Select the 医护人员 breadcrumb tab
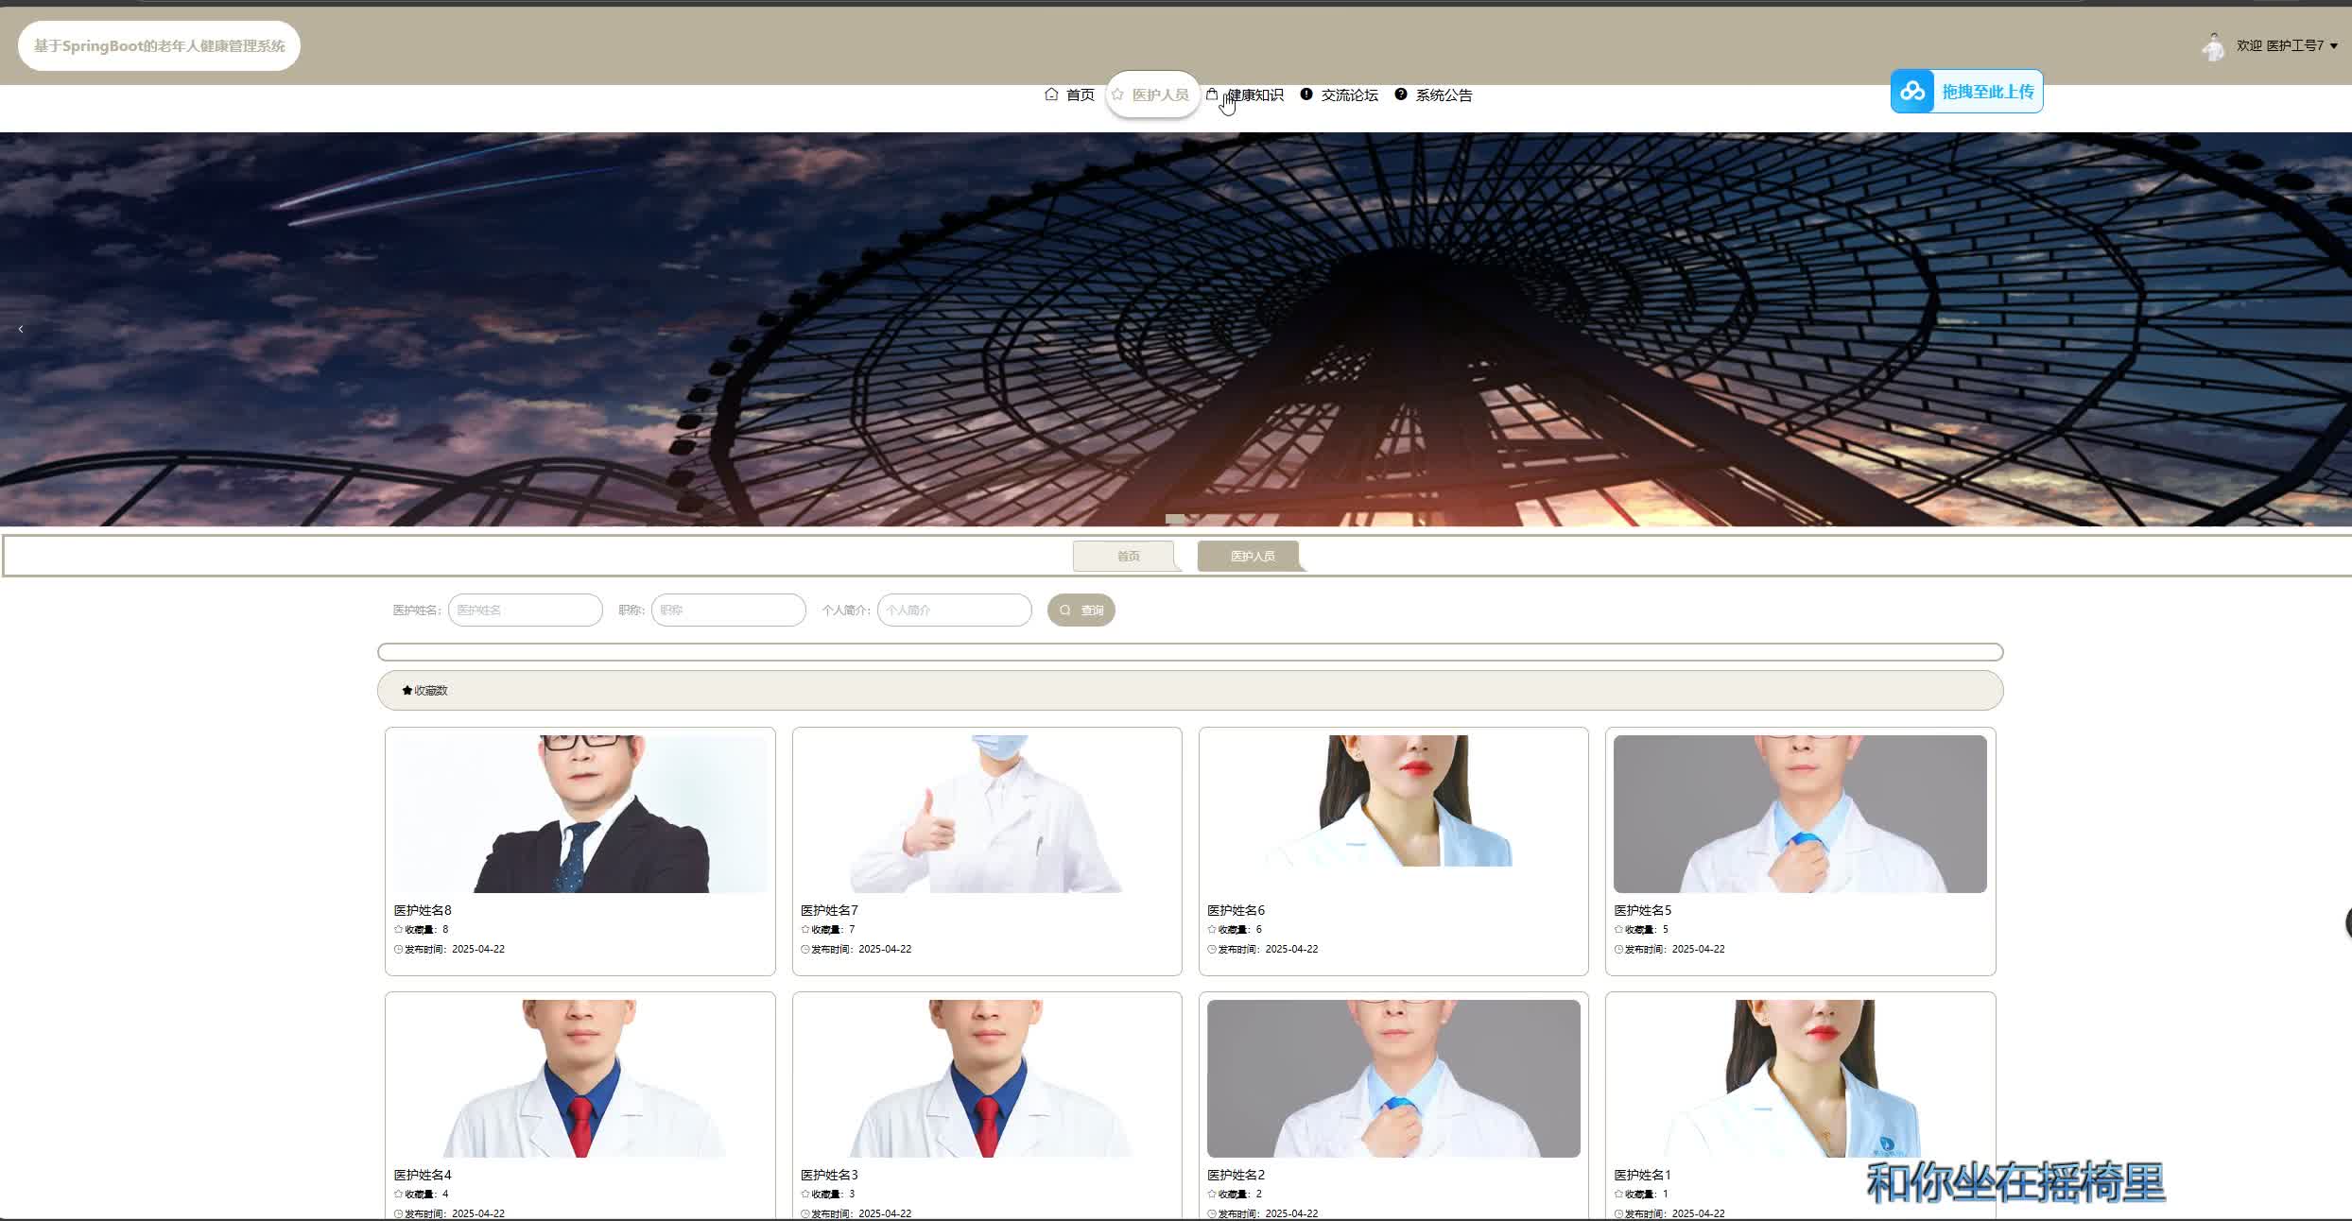Image resolution: width=2352 pixels, height=1221 pixels. (1252, 557)
